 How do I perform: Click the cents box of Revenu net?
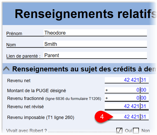click(144, 80)
